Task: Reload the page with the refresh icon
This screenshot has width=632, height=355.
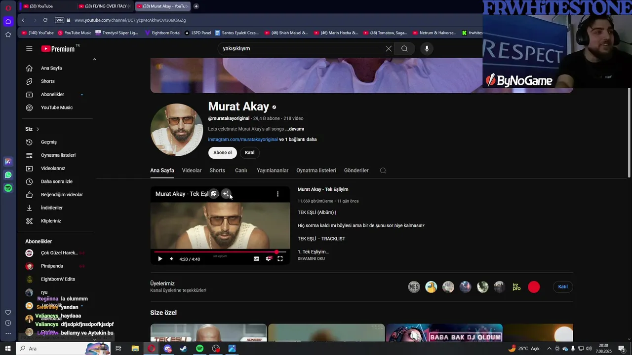Action: click(x=45, y=20)
